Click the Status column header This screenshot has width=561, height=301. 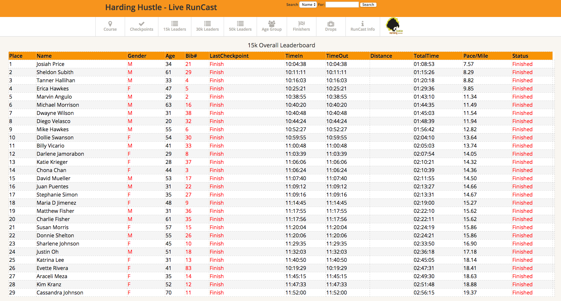point(520,56)
